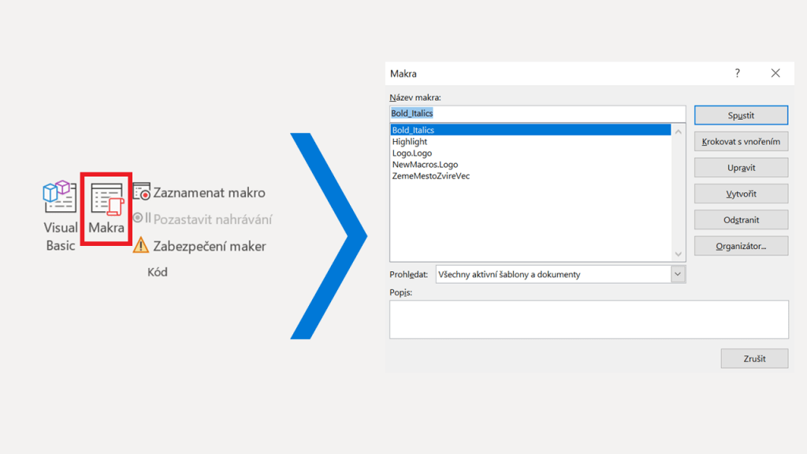Choose NewMacros.Logo from the macro list
807x454 pixels.
click(x=425, y=165)
